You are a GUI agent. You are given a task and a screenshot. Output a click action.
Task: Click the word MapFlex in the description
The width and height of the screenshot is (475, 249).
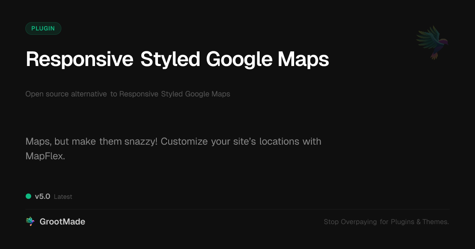[45, 156]
